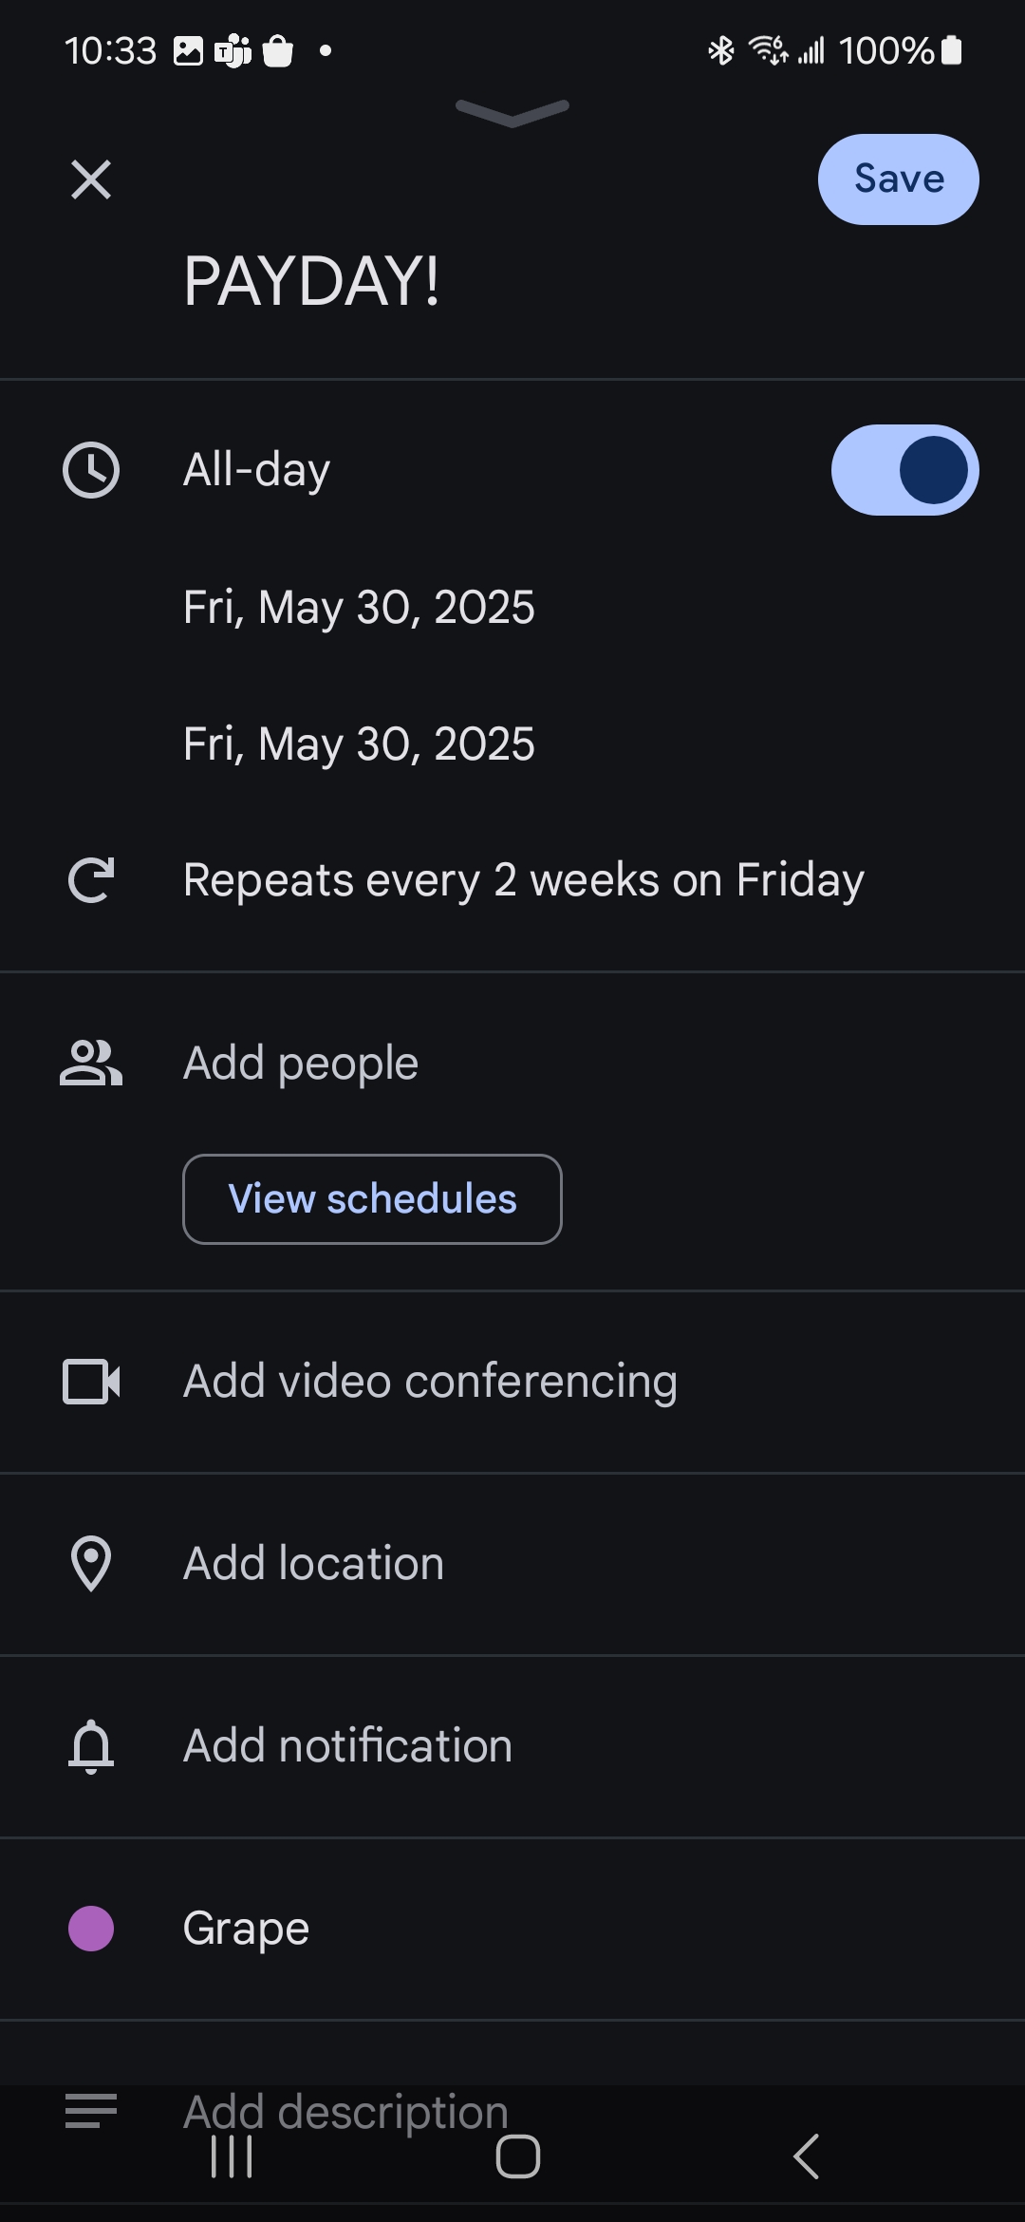Choose Add notification
This screenshot has width=1025, height=2222.
[x=347, y=1746]
